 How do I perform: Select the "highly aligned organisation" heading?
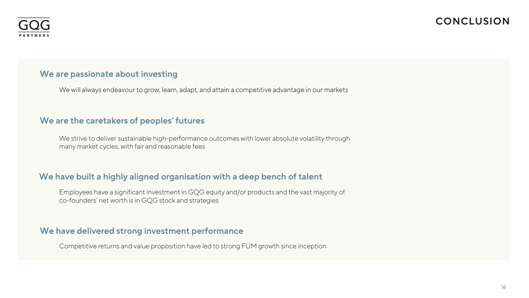[x=181, y=177]
